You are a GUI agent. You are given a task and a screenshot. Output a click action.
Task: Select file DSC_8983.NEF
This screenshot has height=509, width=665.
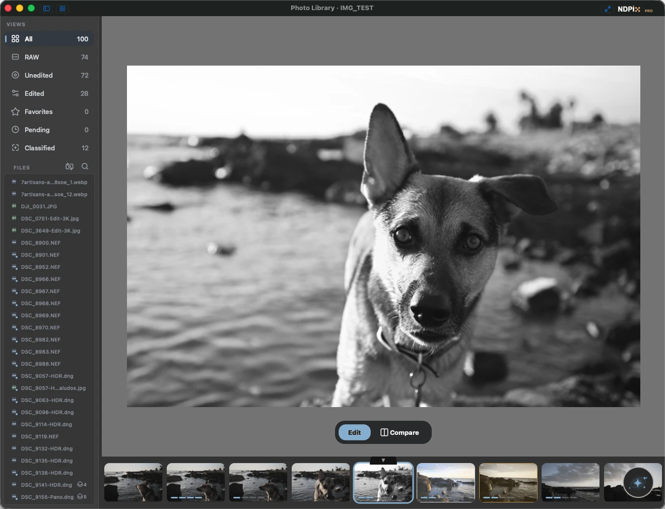[x=49, y=352]
